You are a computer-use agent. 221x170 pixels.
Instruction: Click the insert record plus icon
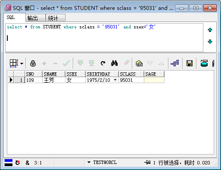coord(44,63)
